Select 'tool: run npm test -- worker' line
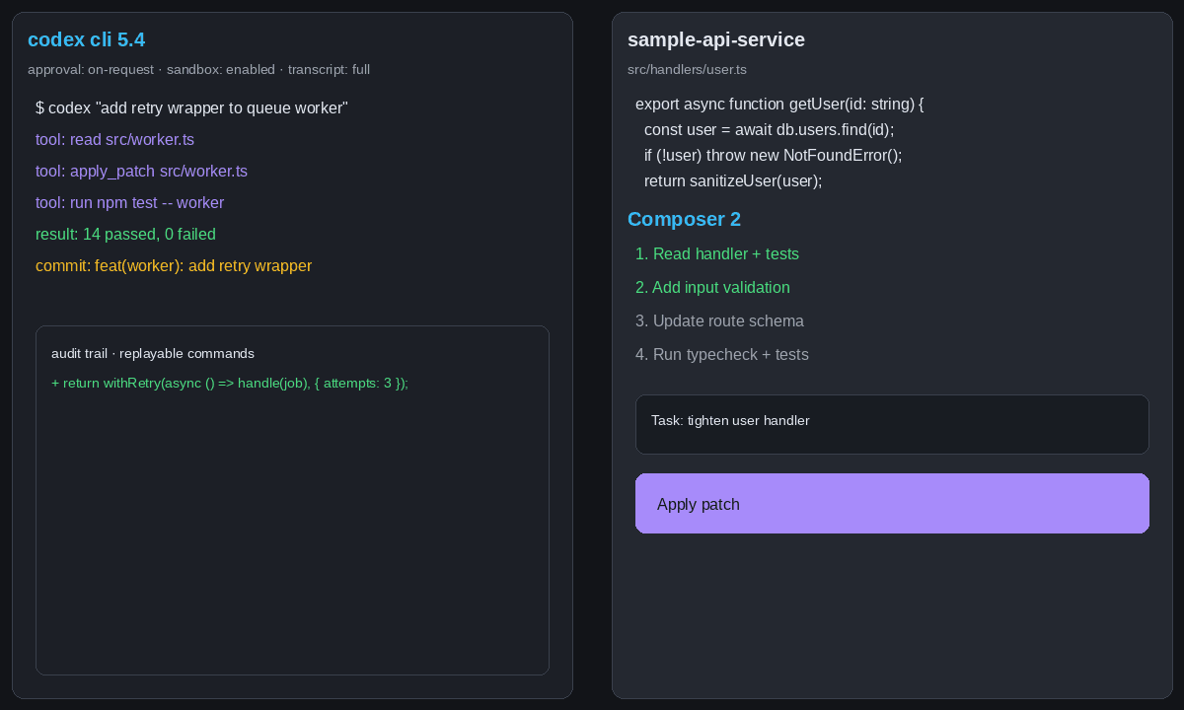Screen dimensions: 1184x710 129,202
